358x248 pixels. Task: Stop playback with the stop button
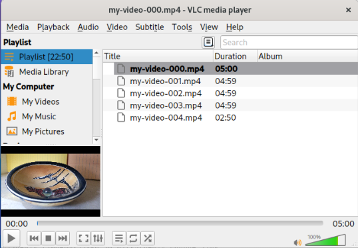49,238
